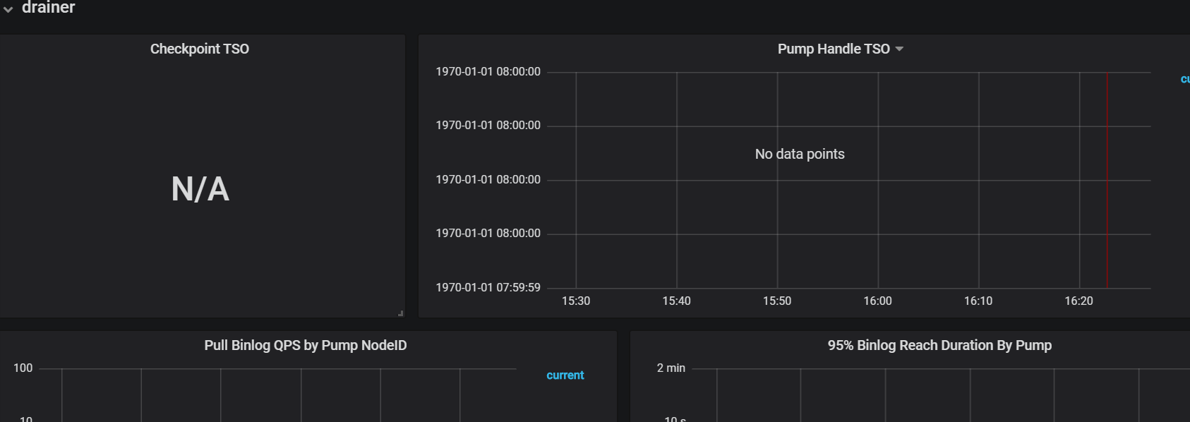Collapse the drainer row chevron
1190x422 pixels.
tap(8, 9)
